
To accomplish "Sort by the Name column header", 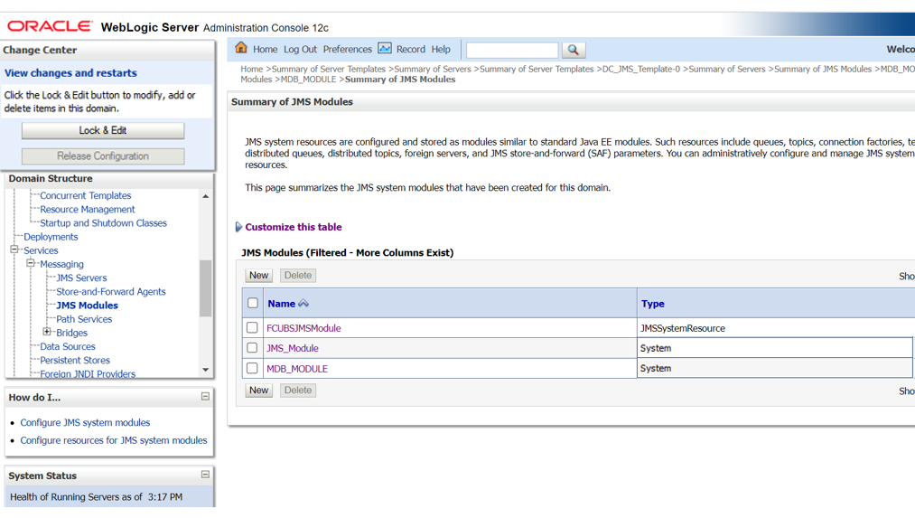I will coord(281,304).
